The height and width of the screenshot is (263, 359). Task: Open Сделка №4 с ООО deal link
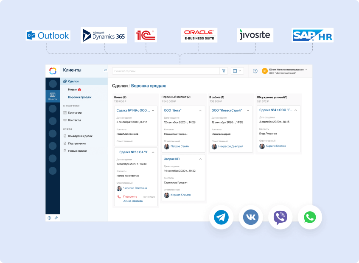coord(276,110)
